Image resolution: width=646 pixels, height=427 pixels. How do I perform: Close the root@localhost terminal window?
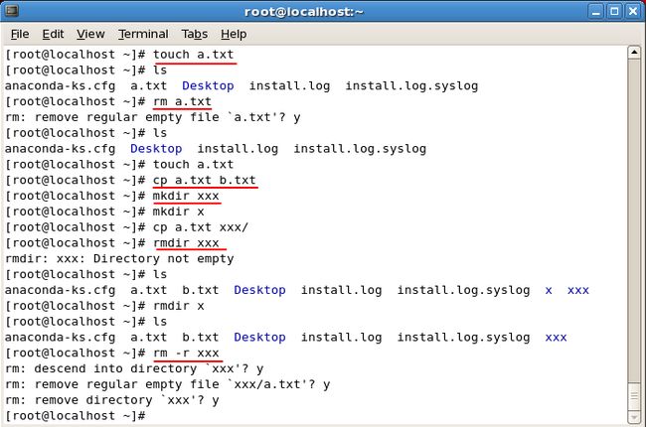(633, 11)
